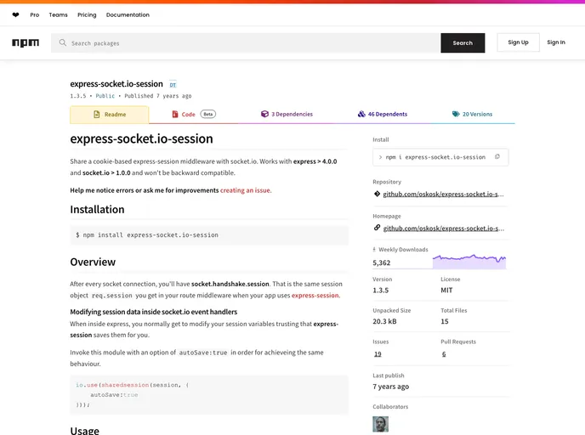Click the 'autoSave:true' inline code
Screen dimensions: 585x435
[203, 353]
